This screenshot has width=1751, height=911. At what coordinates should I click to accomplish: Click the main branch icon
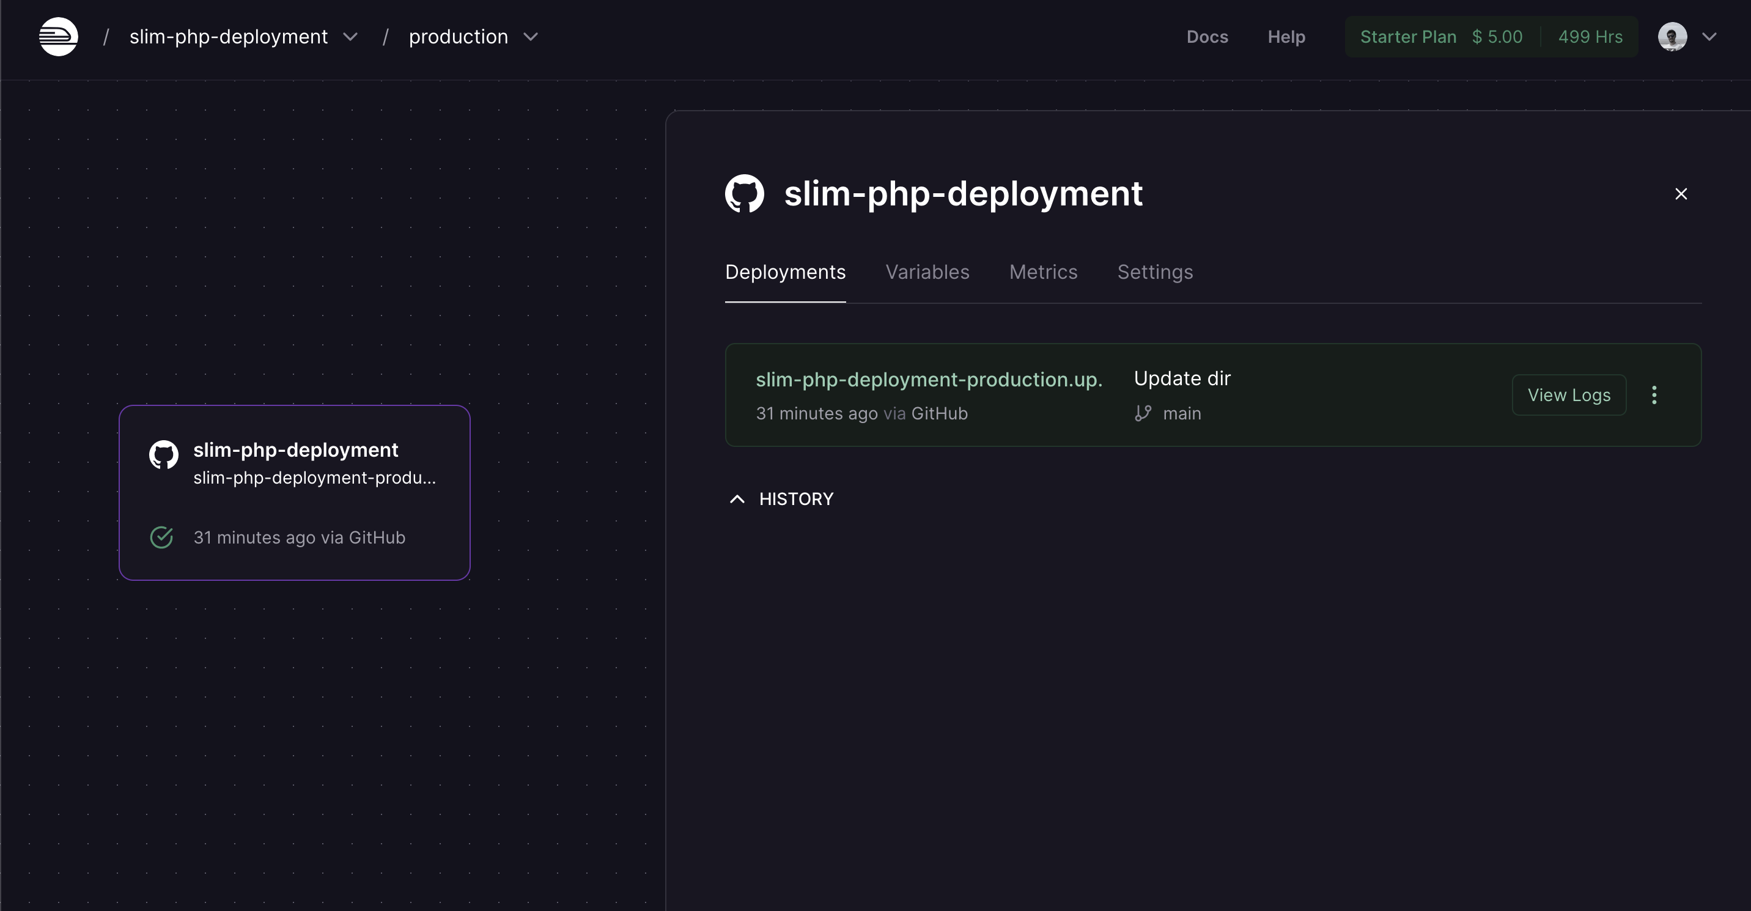(1143, 413)
